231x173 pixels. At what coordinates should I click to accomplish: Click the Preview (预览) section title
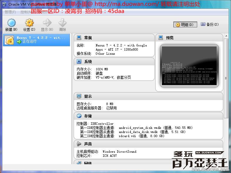[x=170, y=38]
